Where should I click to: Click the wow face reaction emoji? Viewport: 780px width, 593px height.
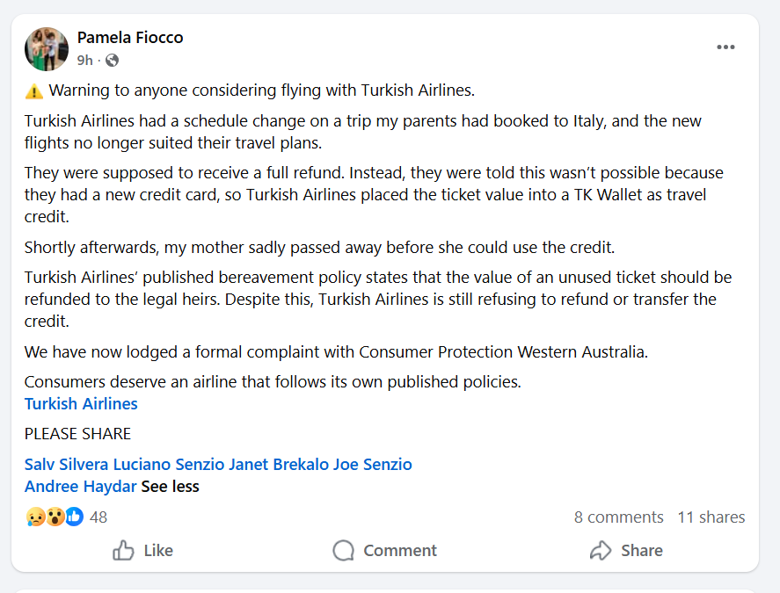pos(55,517)
